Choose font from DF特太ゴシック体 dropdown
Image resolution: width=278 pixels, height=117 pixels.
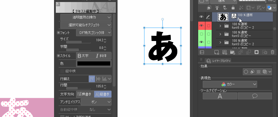coord(94,33)
